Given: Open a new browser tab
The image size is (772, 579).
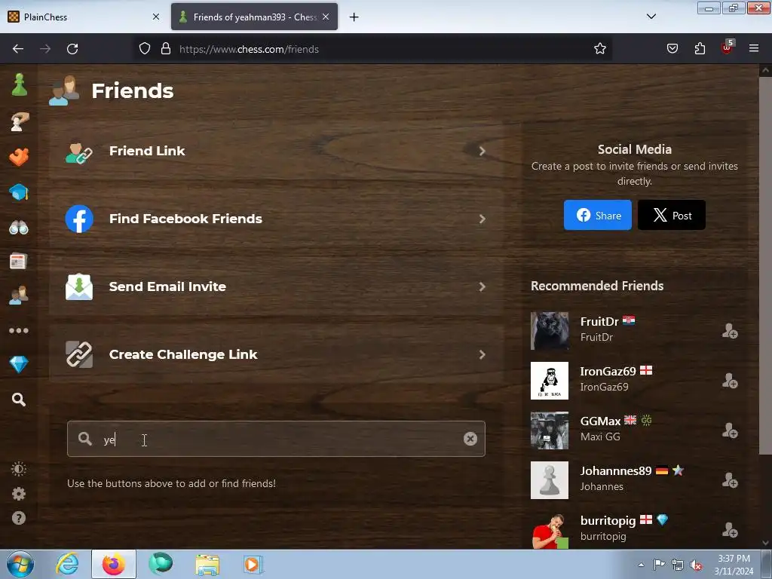Looking at the screenshot, I should 354,17.
